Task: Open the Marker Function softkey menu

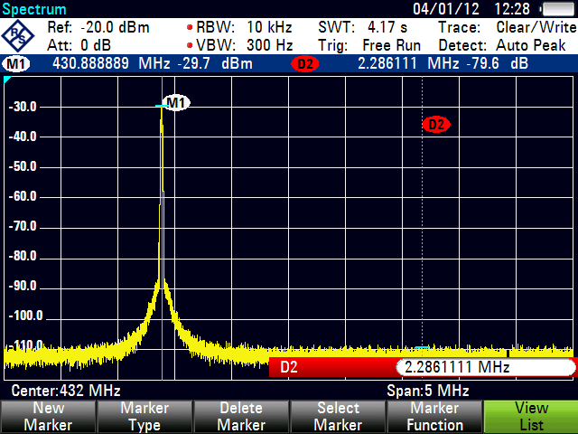Action: [433, 417]
